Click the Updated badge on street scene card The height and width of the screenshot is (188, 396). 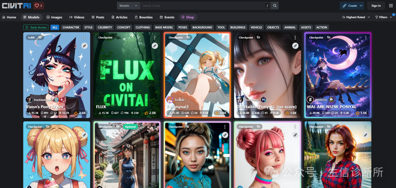(x=130, y=127)
